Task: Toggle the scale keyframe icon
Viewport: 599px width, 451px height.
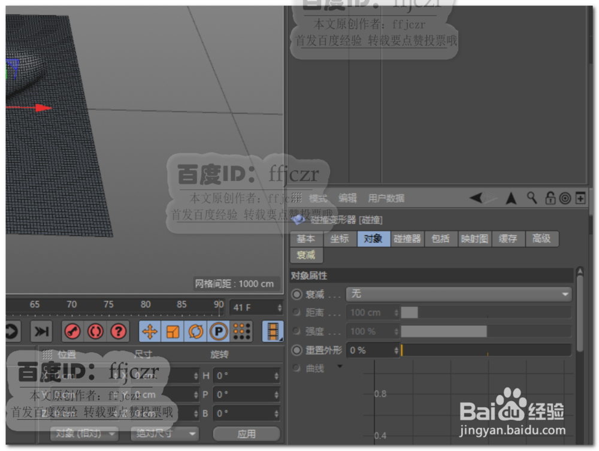Action: pyautogui.click(x=173, y=331)
